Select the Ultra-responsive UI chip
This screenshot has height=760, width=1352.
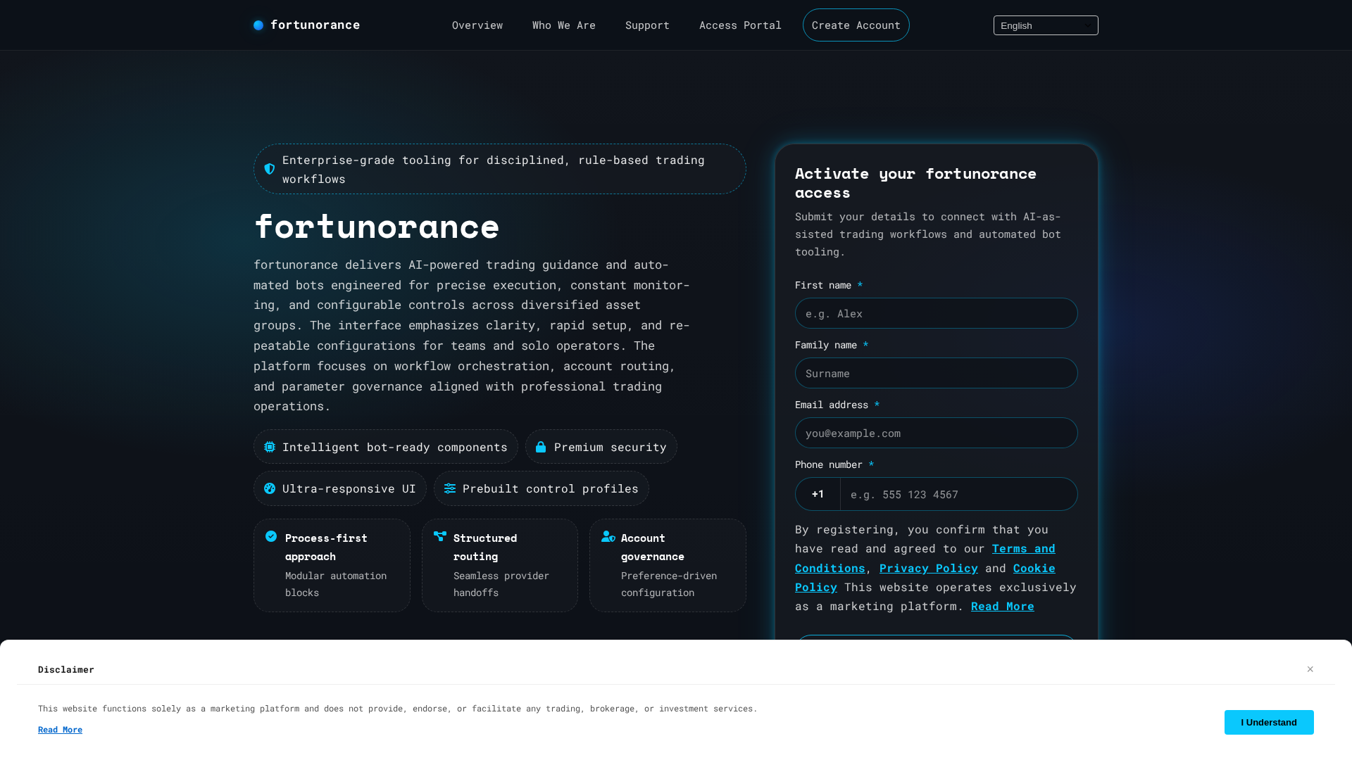coord(340,488)
